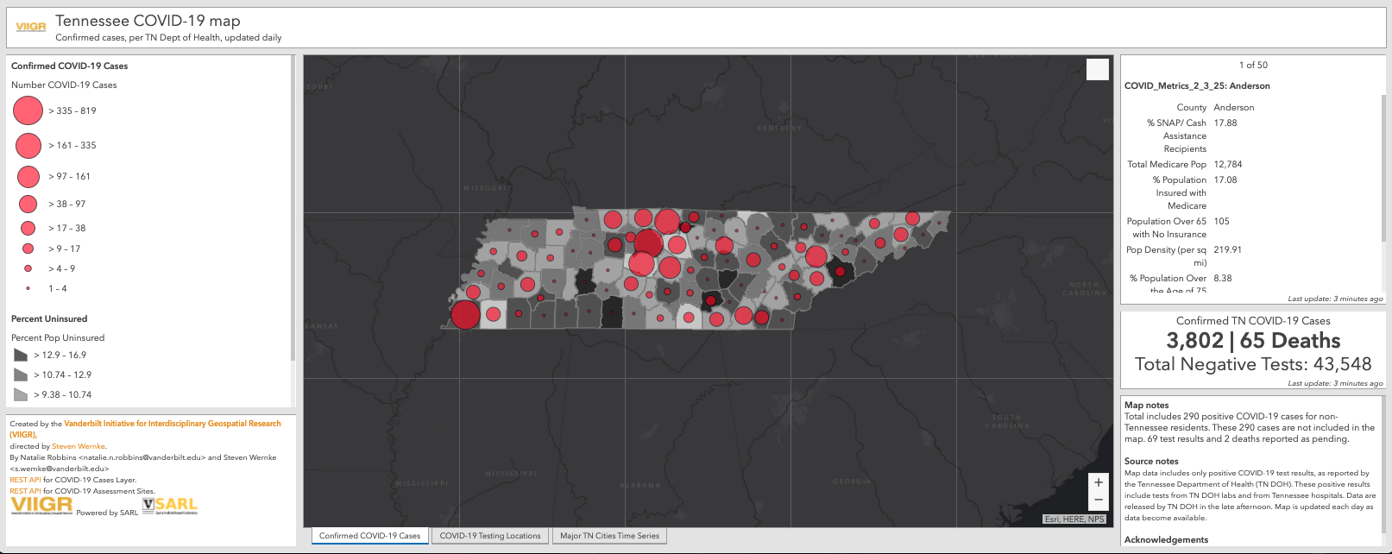Viewport: 1392px width, 554px height.
Task: Switch to COVID-19 Testing Locations tab
Action: click(490, 536)
